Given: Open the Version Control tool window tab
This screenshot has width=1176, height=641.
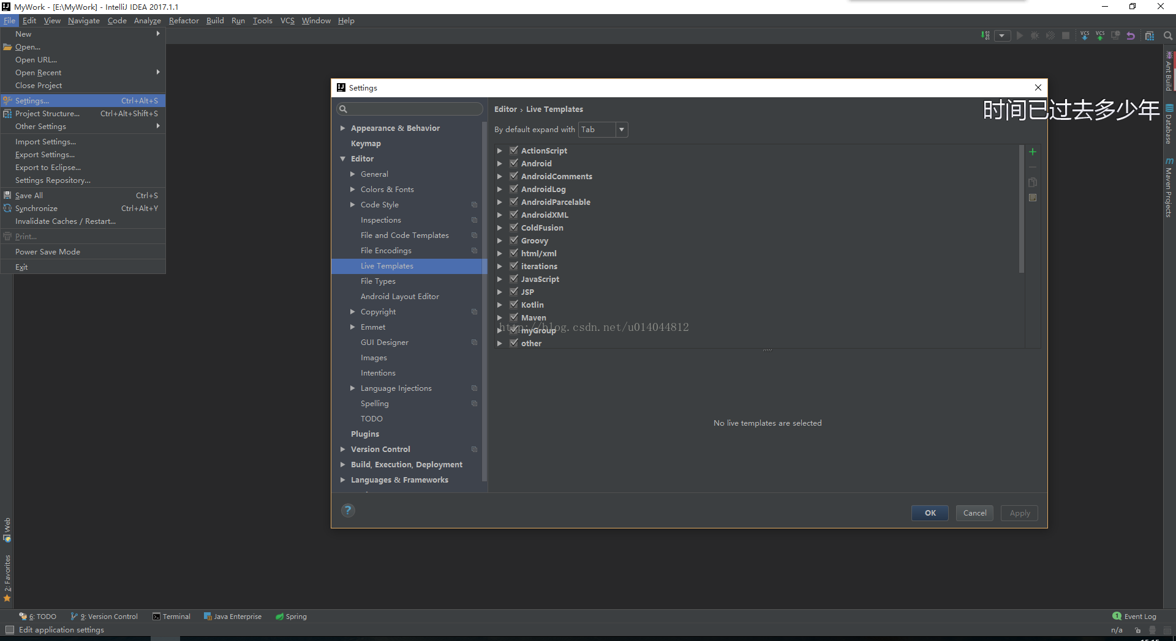Looking at the screenshot, I should (x=104, y=617).
